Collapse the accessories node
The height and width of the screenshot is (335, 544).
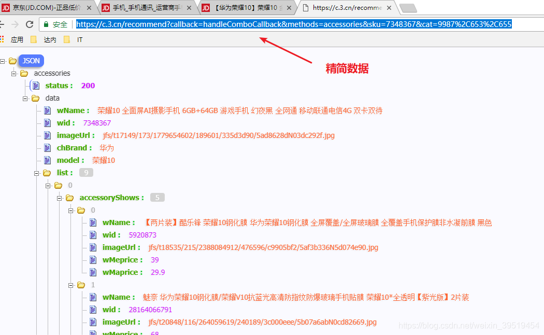coord(13,74)
